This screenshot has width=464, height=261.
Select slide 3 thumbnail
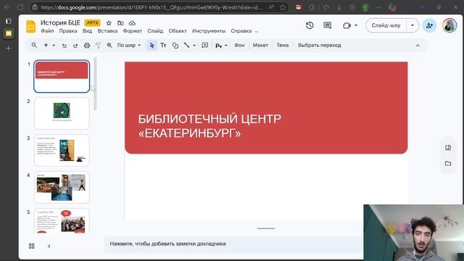coord(62,150)
